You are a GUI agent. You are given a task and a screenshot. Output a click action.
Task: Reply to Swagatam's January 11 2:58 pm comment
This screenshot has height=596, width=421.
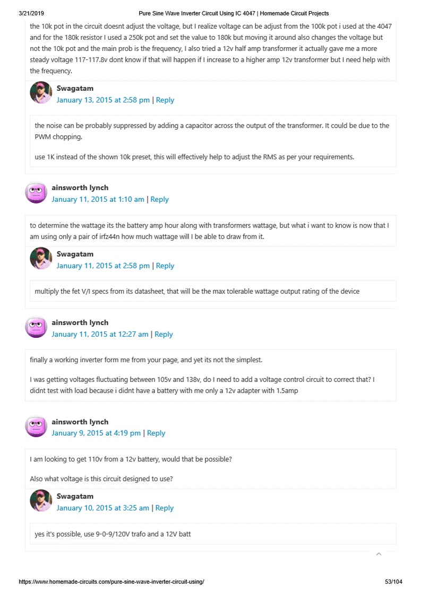[x=165, y=266]
